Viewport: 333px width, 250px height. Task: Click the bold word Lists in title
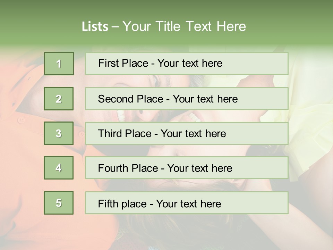pos(95,27)
